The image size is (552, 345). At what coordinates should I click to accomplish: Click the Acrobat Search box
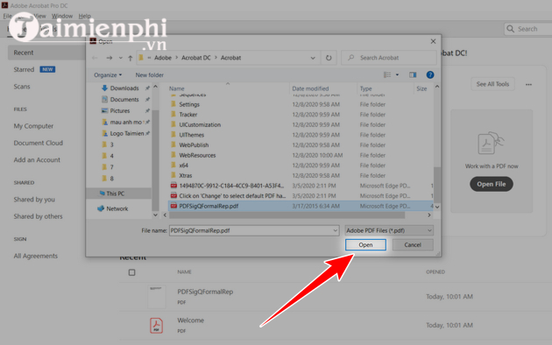[528, 29]
